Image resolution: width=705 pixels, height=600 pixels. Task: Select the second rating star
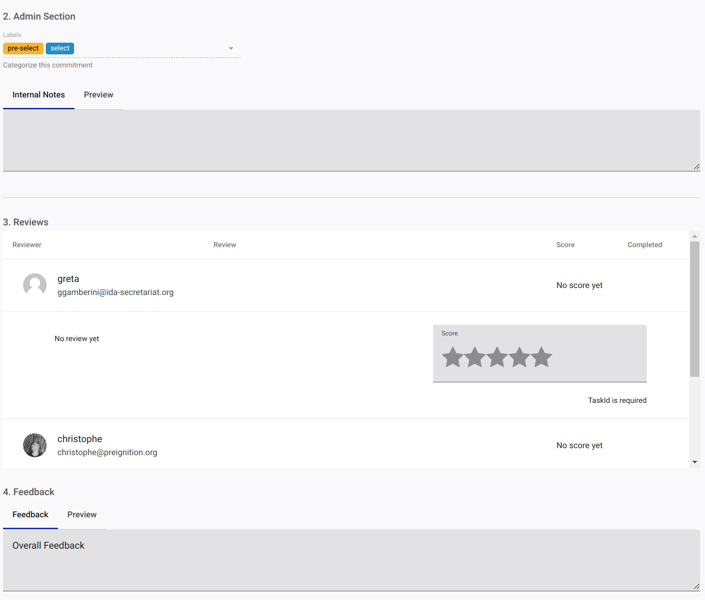(475, 357)
